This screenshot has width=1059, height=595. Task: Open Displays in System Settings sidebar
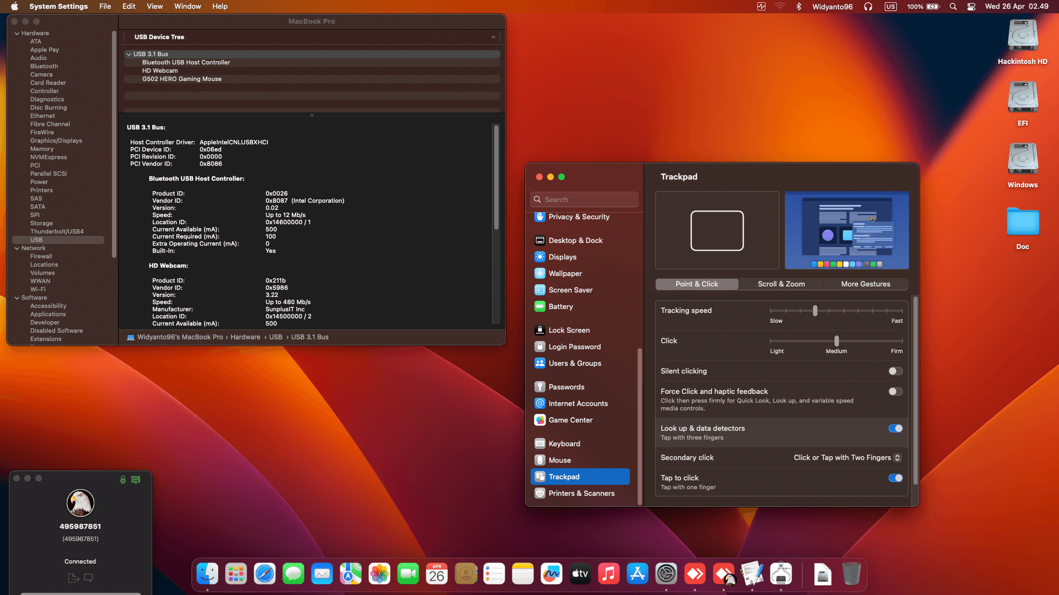(x=580, y=257)
